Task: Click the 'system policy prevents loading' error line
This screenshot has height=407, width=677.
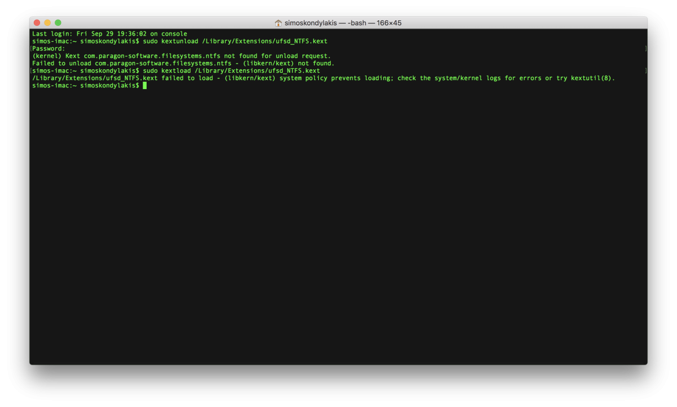Action: (x=323, y=78)
